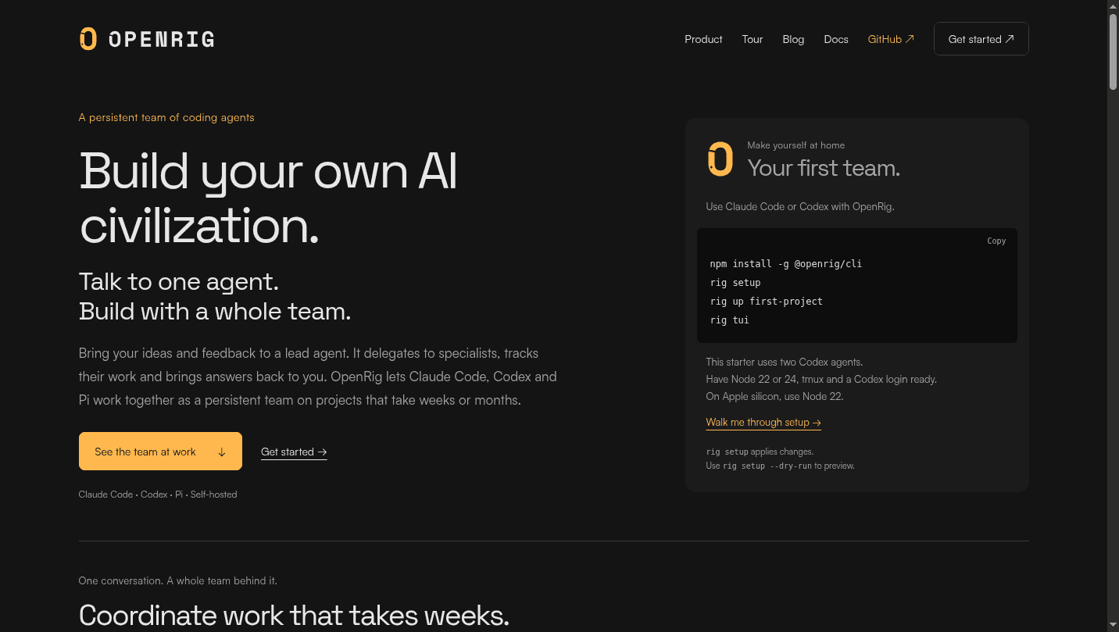The height and width of the screenshot is (632, 1119).
Task: Click the Coordinate work that takes weeks. heading
Action: (294, 616)
